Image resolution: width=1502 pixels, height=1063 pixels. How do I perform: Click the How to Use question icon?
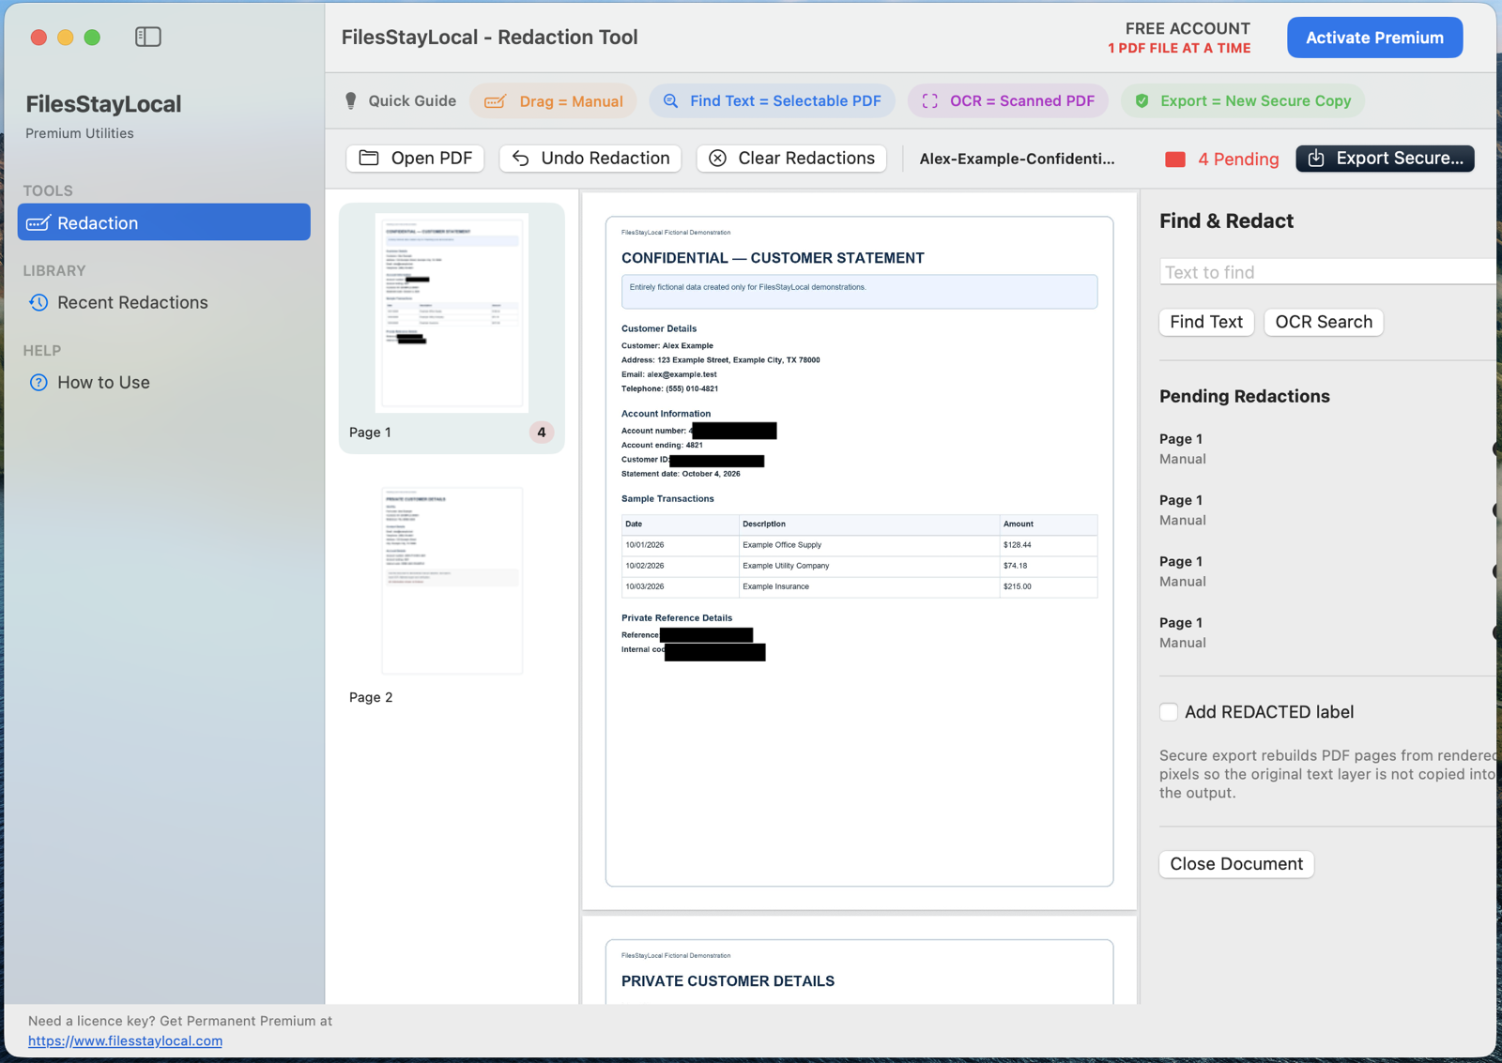38,382
